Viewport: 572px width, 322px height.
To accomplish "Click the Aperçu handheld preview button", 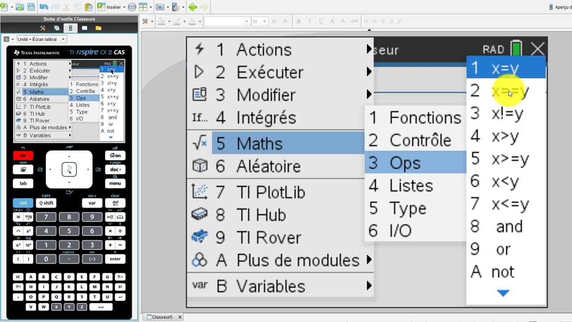I will 560,7.
